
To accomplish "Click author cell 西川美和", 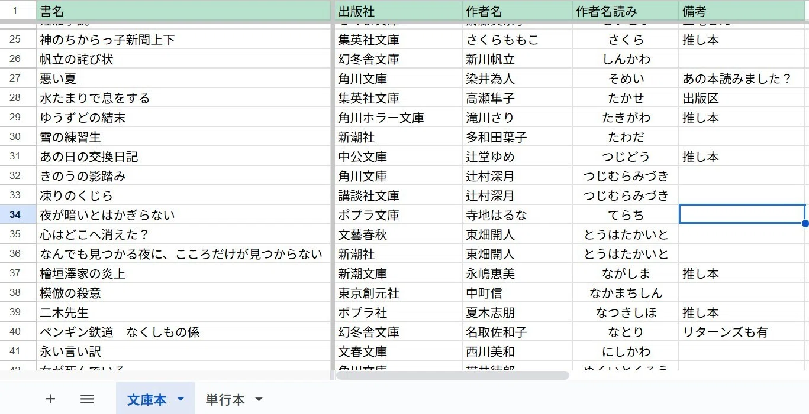I will 517,351.
